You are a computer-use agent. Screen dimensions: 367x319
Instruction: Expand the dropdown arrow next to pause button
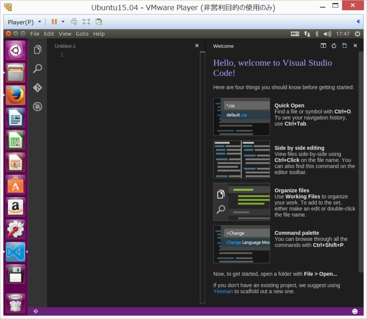[63, 22]
